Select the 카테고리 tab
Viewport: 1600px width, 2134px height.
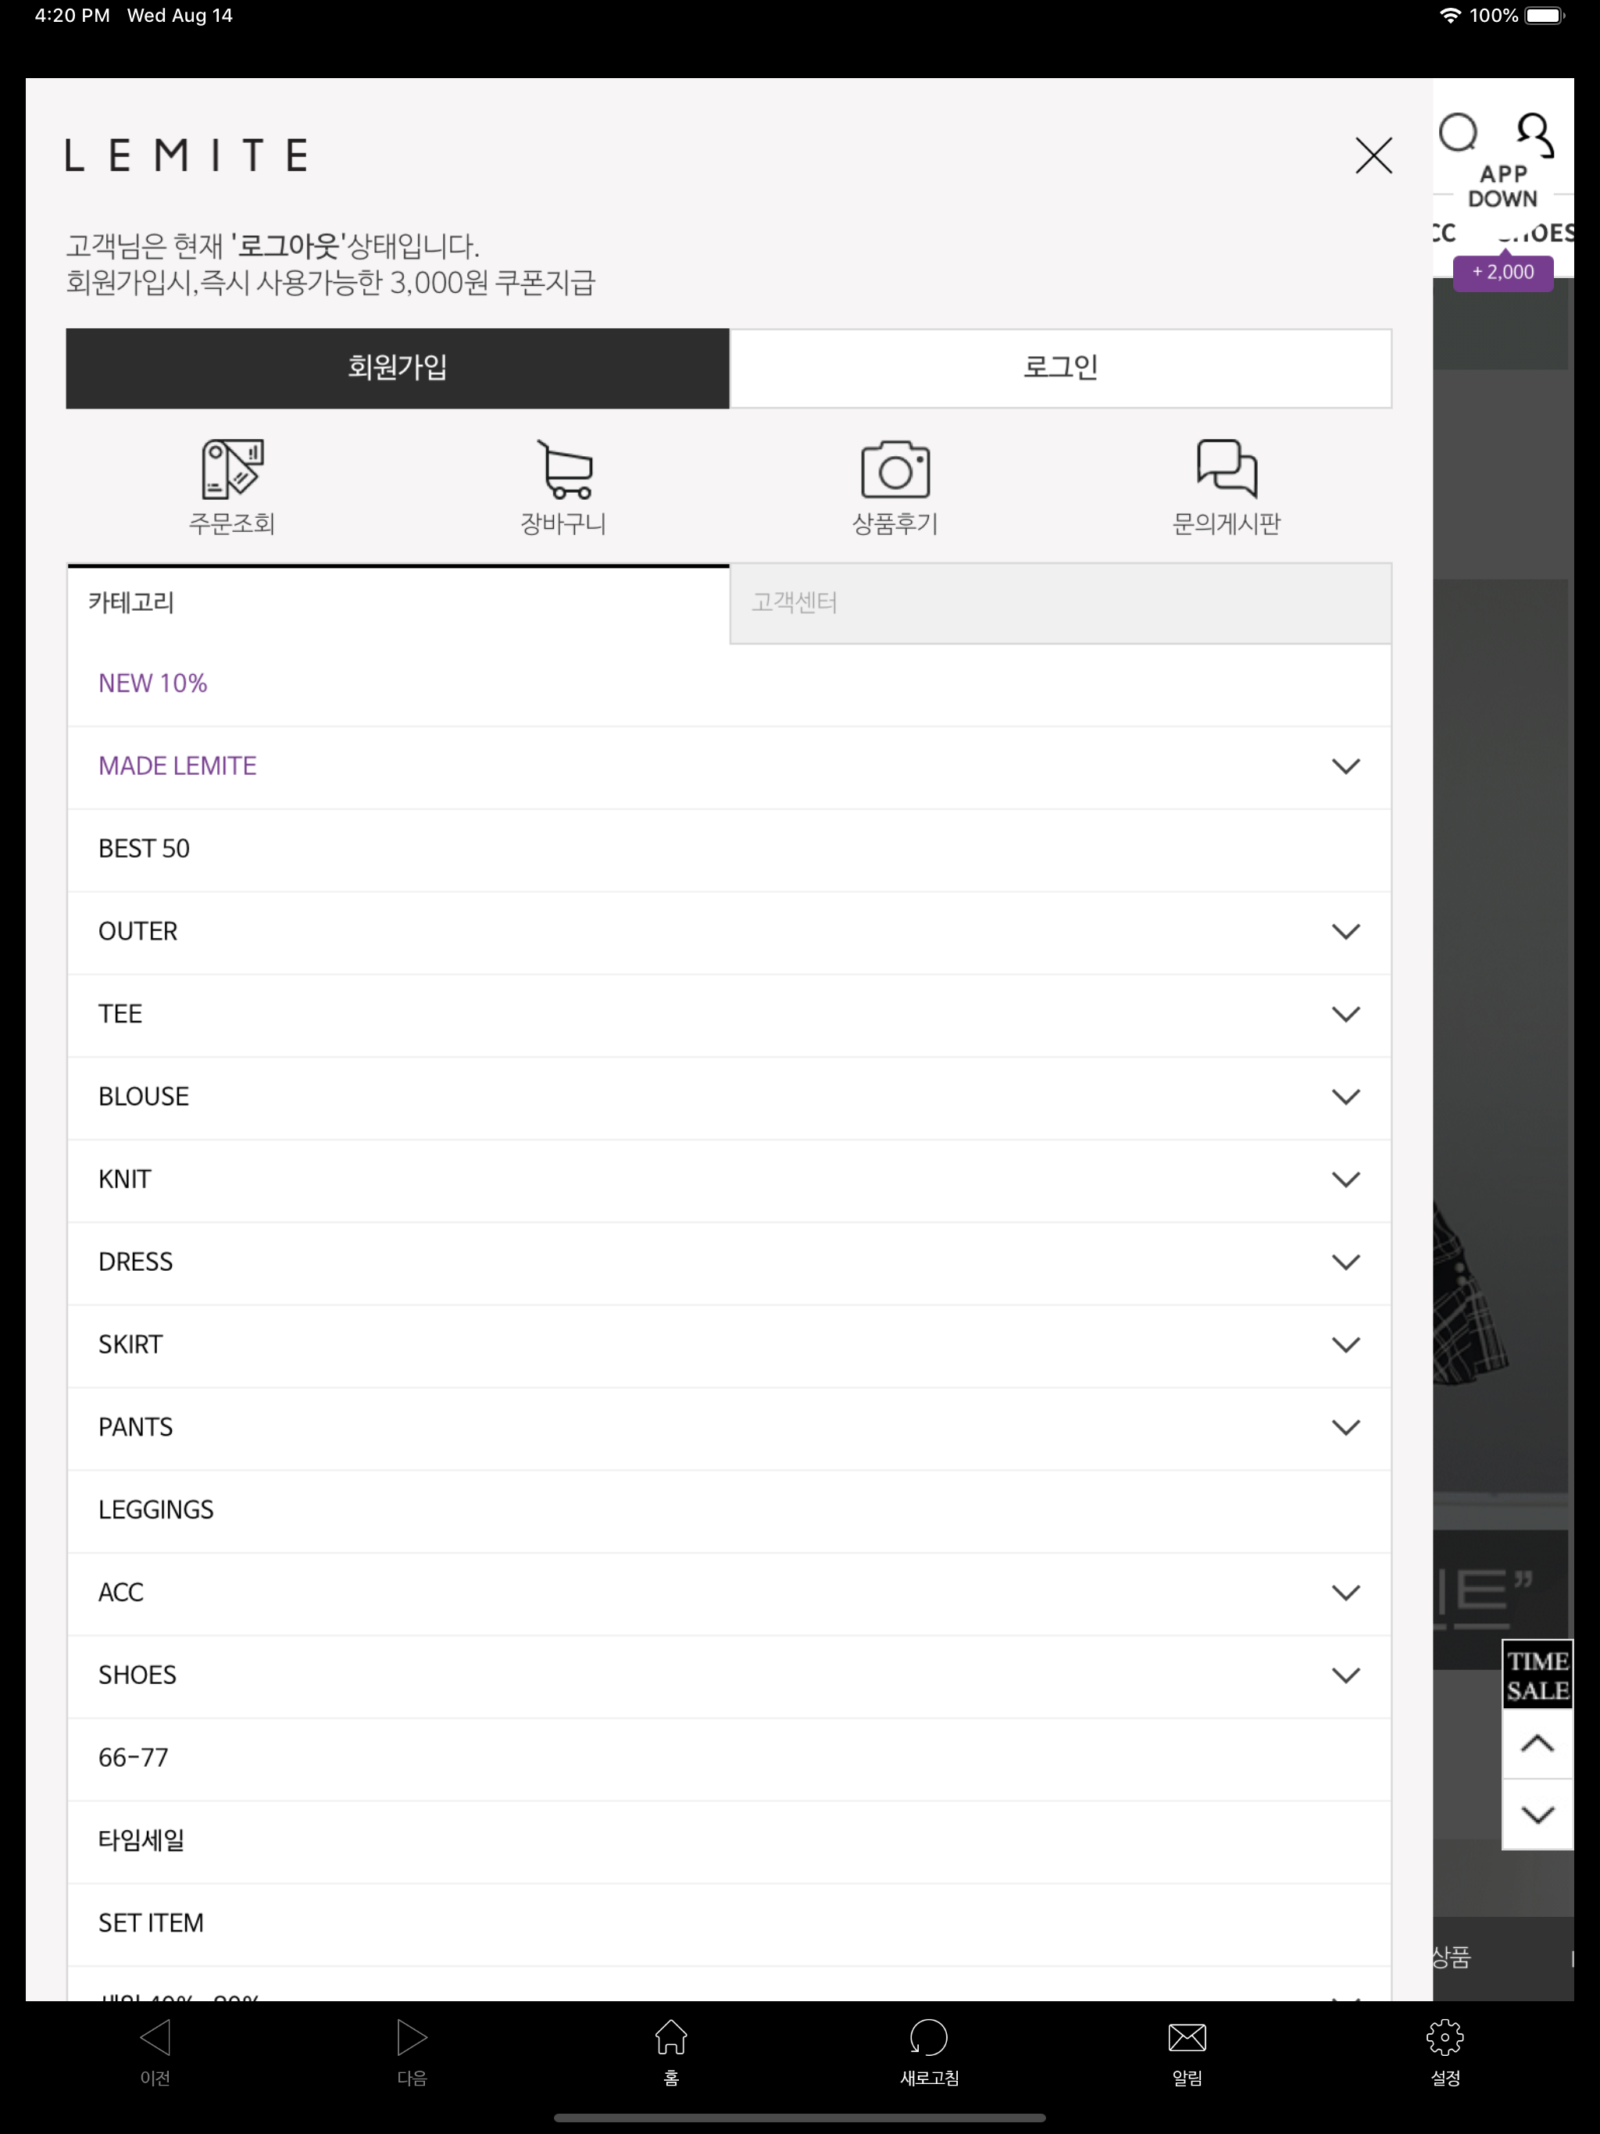[398, 603]
